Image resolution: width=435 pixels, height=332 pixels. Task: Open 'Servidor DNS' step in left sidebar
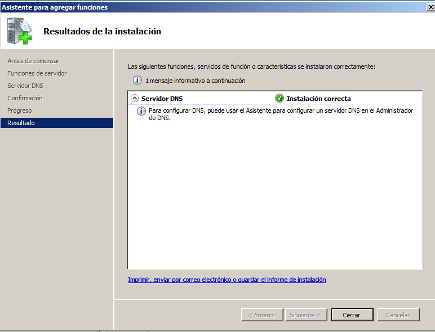coord(25,86)
